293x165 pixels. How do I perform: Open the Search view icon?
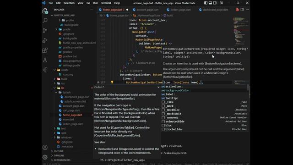pos(45,20)
